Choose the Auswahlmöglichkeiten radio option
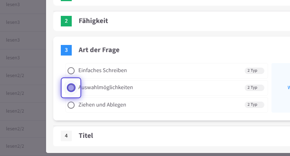The width and height of the screenshot is (290, 156). [71, 88]
